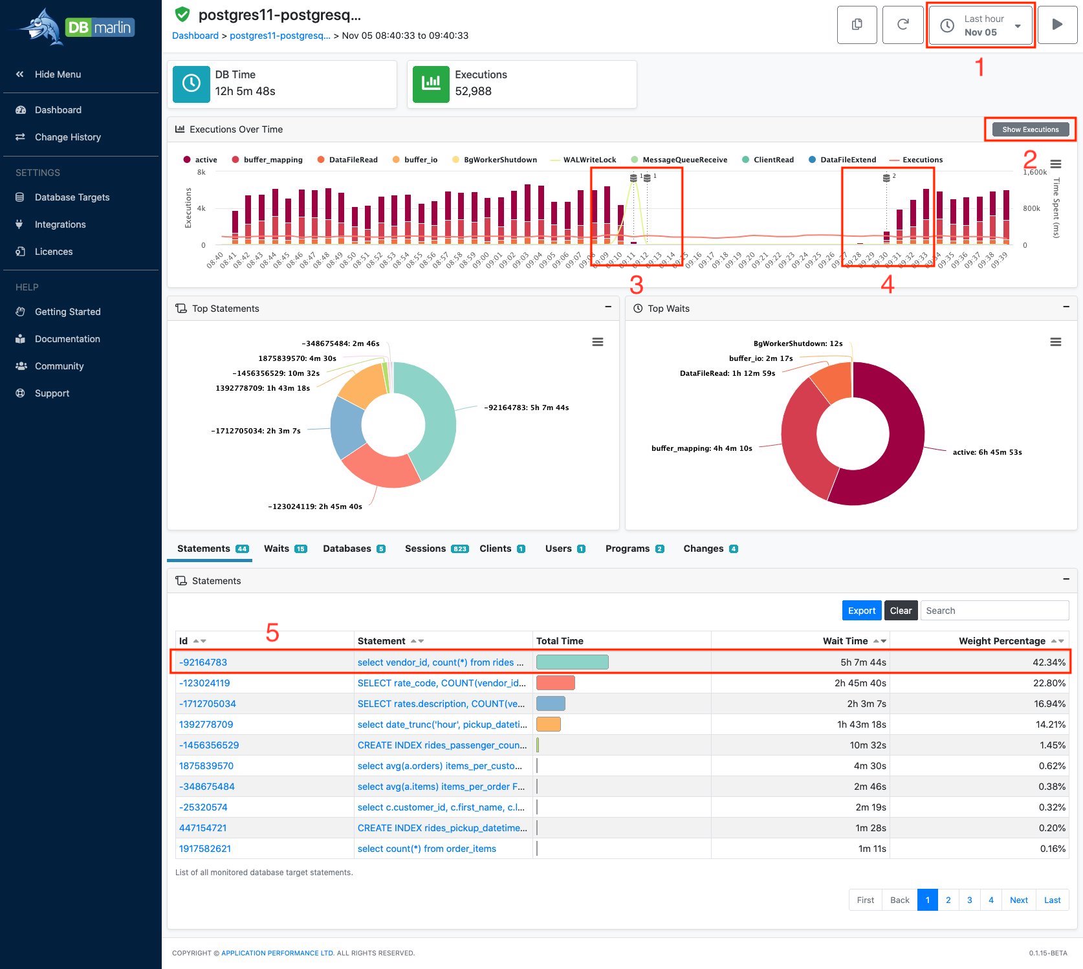Click the play auto-refresh button
Screen dimensions: 1083x969
point(1057,25)
